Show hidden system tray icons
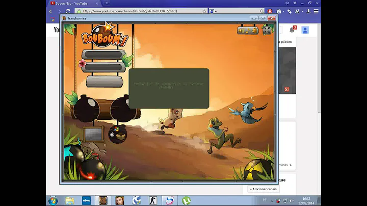The image size is (367, 206). [272, 201]
